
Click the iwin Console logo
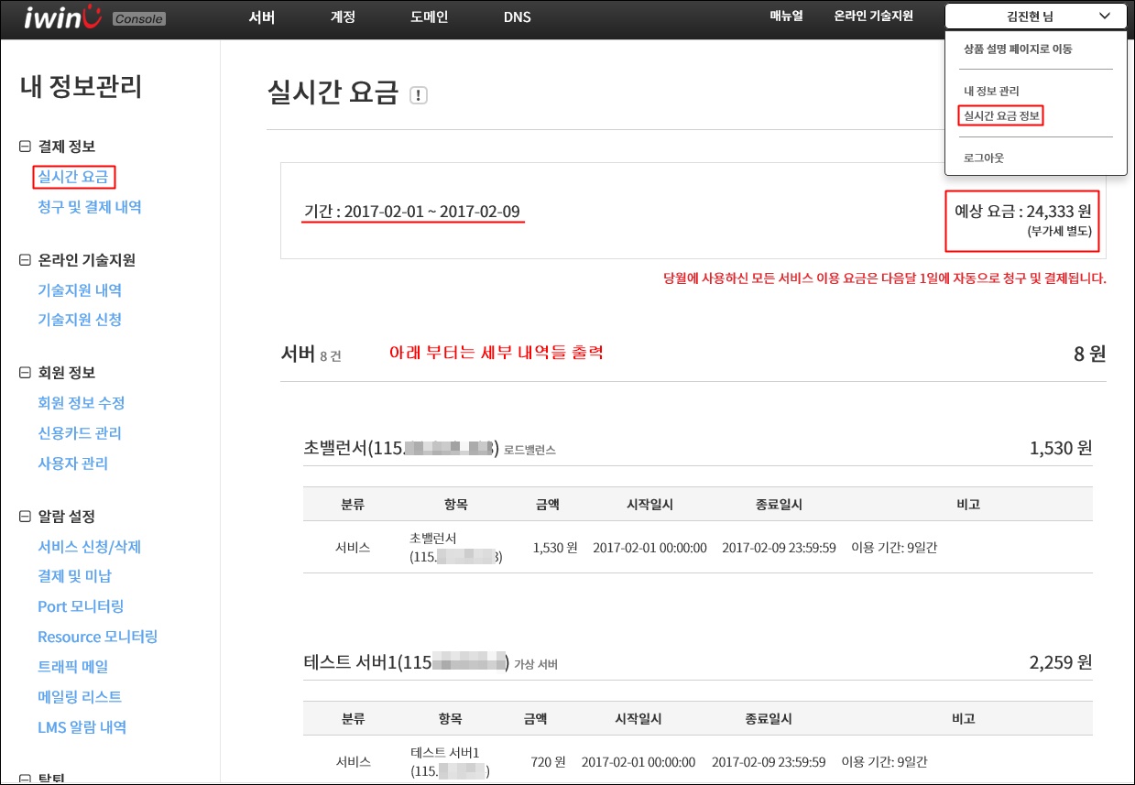[95, 17]
